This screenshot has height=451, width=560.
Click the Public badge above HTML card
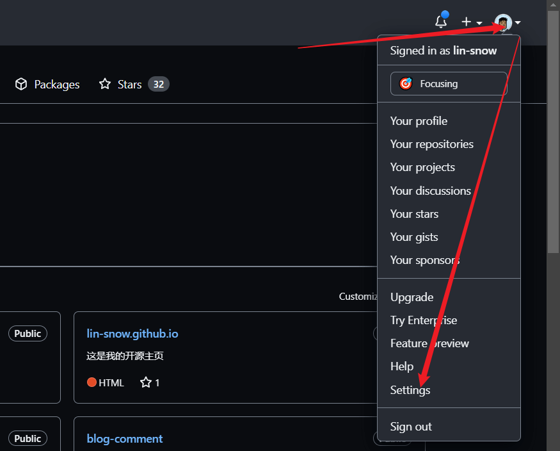28,333
